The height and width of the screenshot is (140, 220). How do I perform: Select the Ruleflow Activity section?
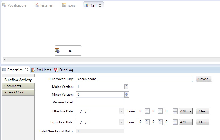[18, 80]
